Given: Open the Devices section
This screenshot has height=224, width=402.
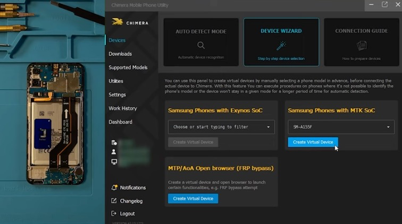Looking at the screenshot, I should coord(117,40).
